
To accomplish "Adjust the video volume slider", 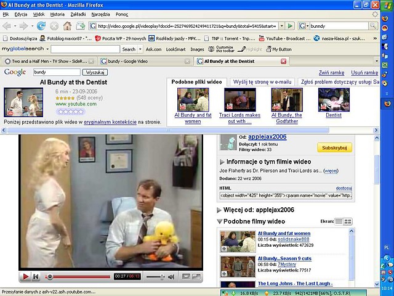I will 156,277.
